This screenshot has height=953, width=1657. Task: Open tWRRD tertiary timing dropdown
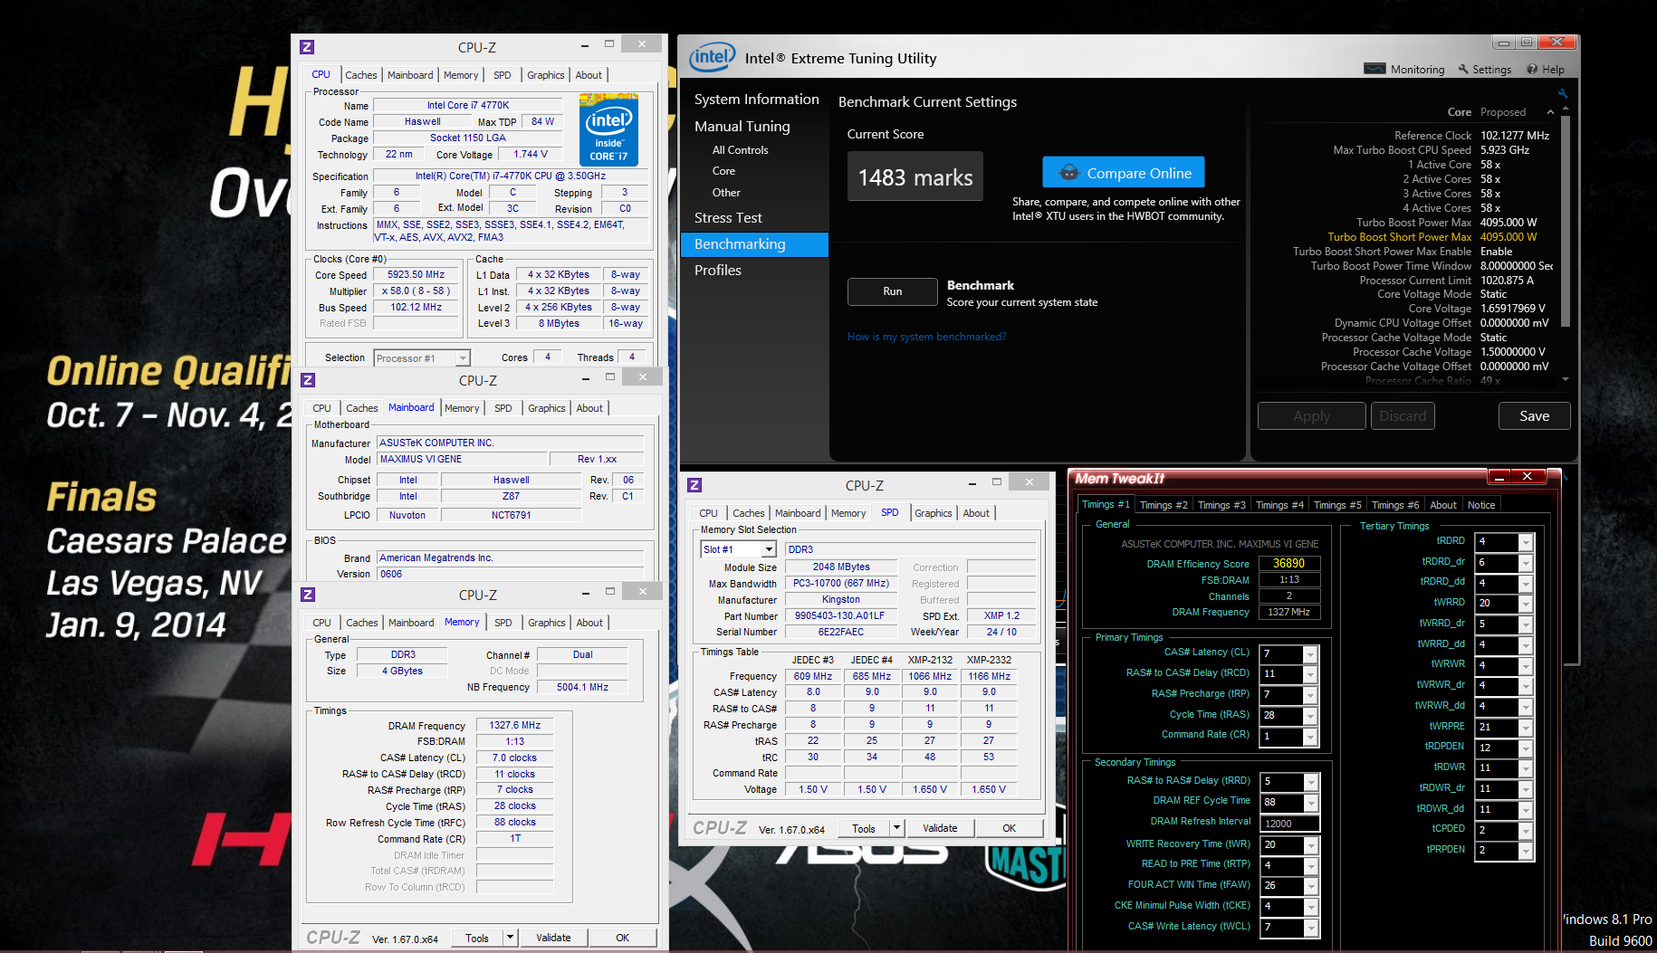(1526, 604)
